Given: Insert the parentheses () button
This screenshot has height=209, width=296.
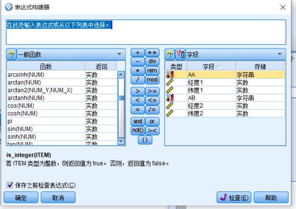Looking at the screenshot, I should point(145,140).
